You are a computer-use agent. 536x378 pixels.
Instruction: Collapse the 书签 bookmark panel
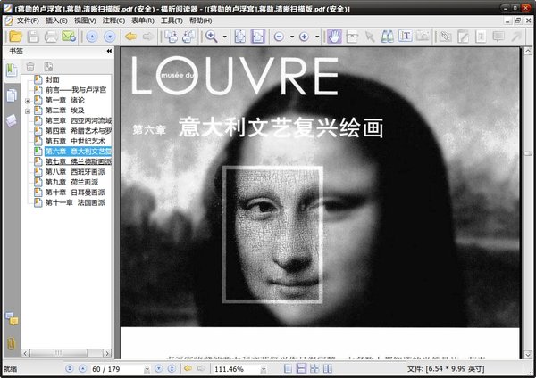click(109, 52)
